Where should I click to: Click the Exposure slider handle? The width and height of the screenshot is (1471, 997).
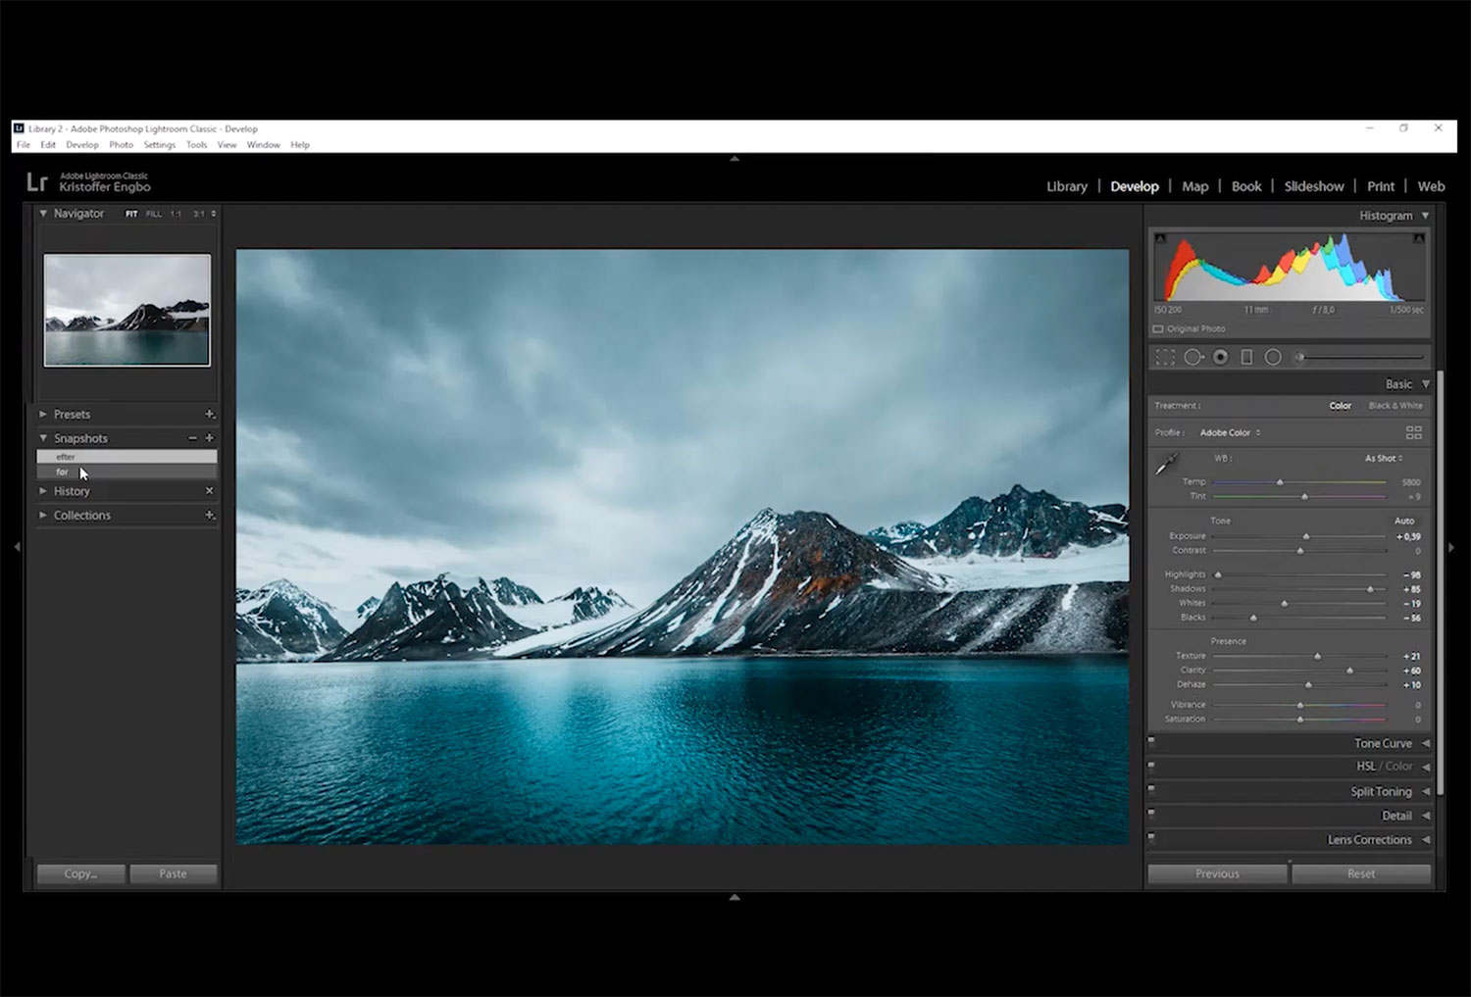point(1306,536)
